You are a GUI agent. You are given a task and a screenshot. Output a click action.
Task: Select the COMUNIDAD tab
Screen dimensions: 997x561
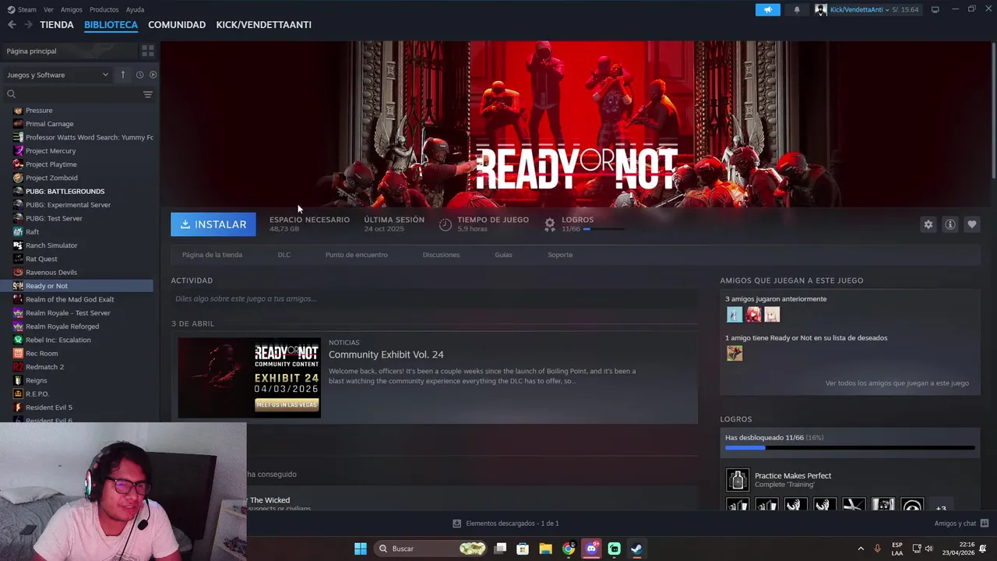click(x=177, y=25)
